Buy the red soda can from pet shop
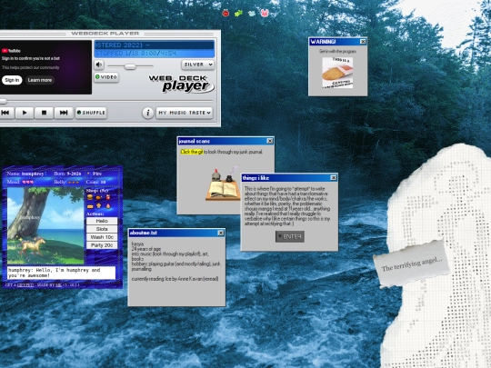This screenshot has height=368, width=491. (x=108, y=197)
